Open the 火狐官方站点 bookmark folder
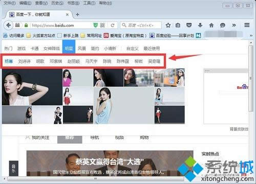This screenshot has height=184, width=256. tap(41, 36)
